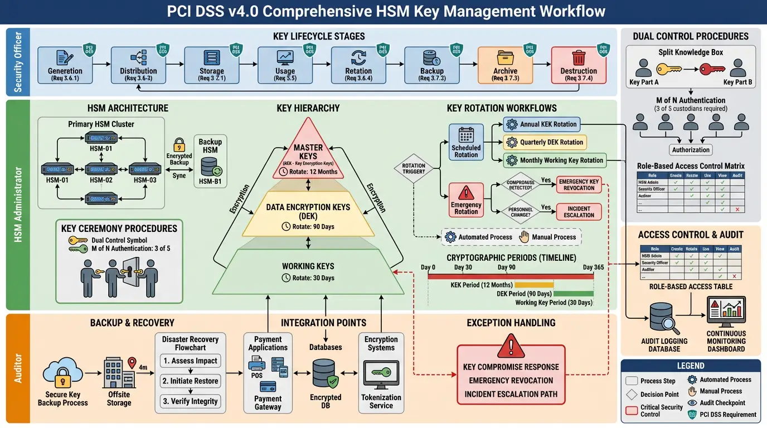Click the Storage stage server icon

click(x=212, y=57)
